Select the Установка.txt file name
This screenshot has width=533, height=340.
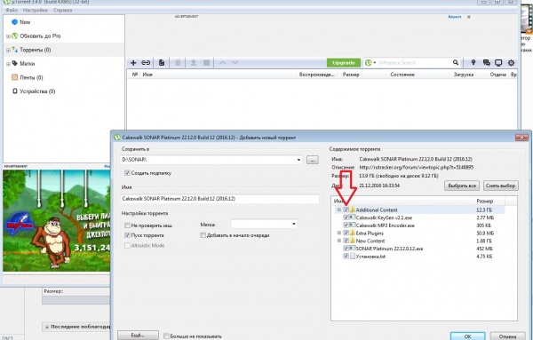pyautogui.click(x=370, y=257)
